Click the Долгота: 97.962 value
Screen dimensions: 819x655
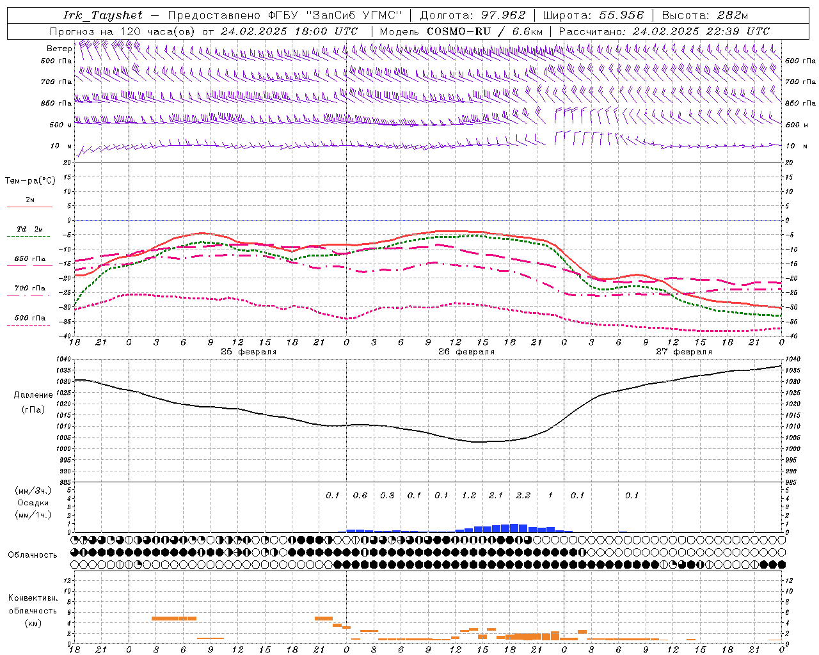coord(472,15)
